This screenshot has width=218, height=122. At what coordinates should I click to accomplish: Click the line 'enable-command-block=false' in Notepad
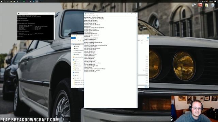pos(93,42)
